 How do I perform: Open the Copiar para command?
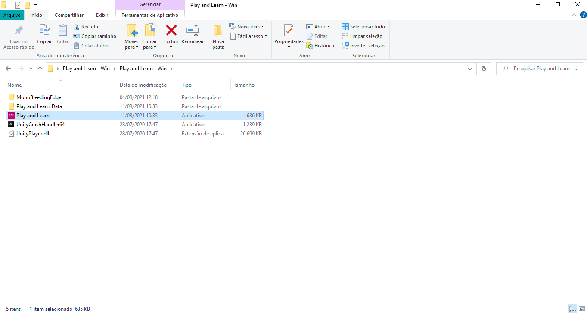tap(150, 37)
